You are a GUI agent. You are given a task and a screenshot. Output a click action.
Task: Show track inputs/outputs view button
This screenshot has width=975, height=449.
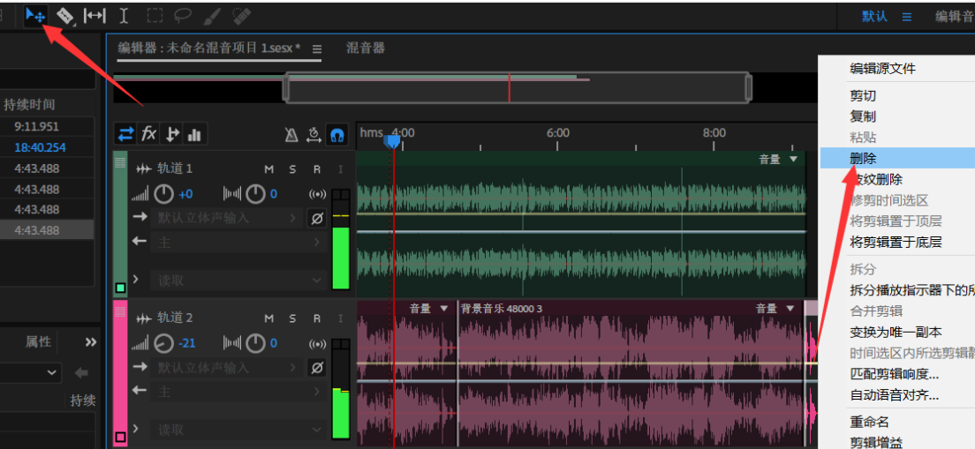tap(126, 134)
